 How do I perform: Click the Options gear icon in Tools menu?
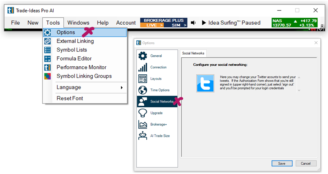click(x=47, y=33)
